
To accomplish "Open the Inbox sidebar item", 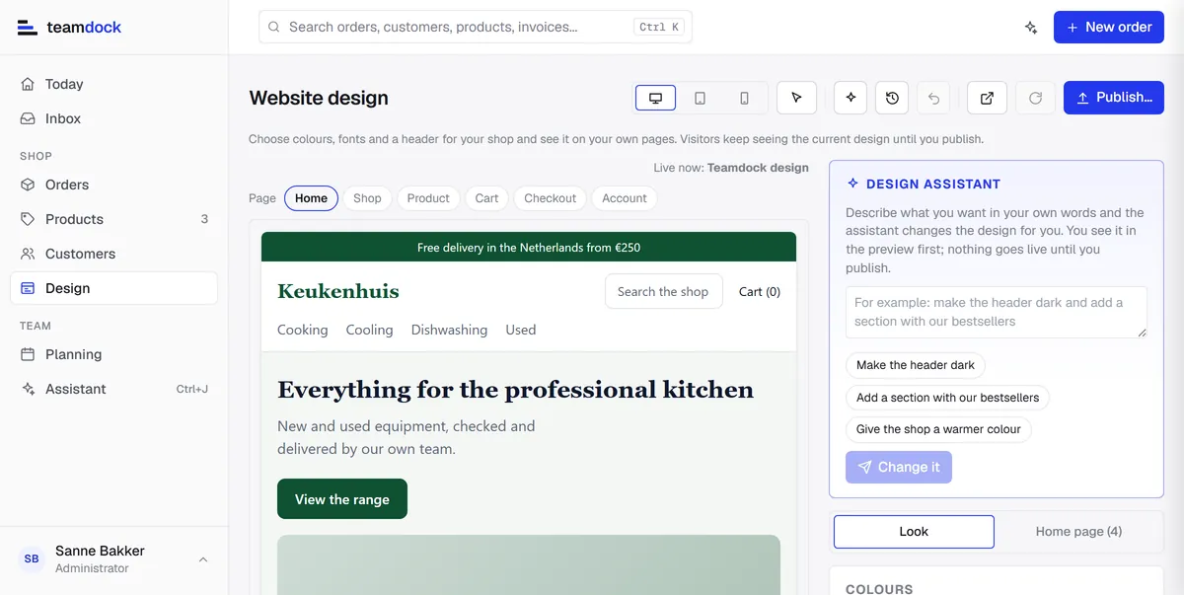I will tap(113, 118).
